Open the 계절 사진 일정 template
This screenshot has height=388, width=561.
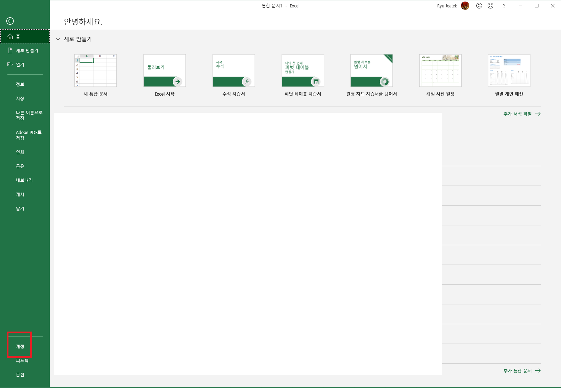(440, 75)
